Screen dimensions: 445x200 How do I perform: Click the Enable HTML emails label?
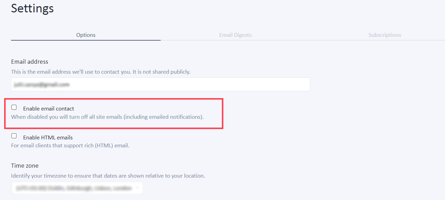tap(48, 137)
